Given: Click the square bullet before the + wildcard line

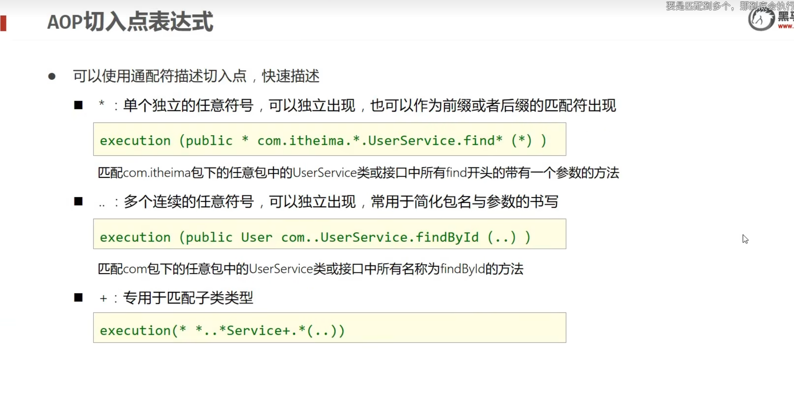Looking at the screenshot, I should point(78,297).
